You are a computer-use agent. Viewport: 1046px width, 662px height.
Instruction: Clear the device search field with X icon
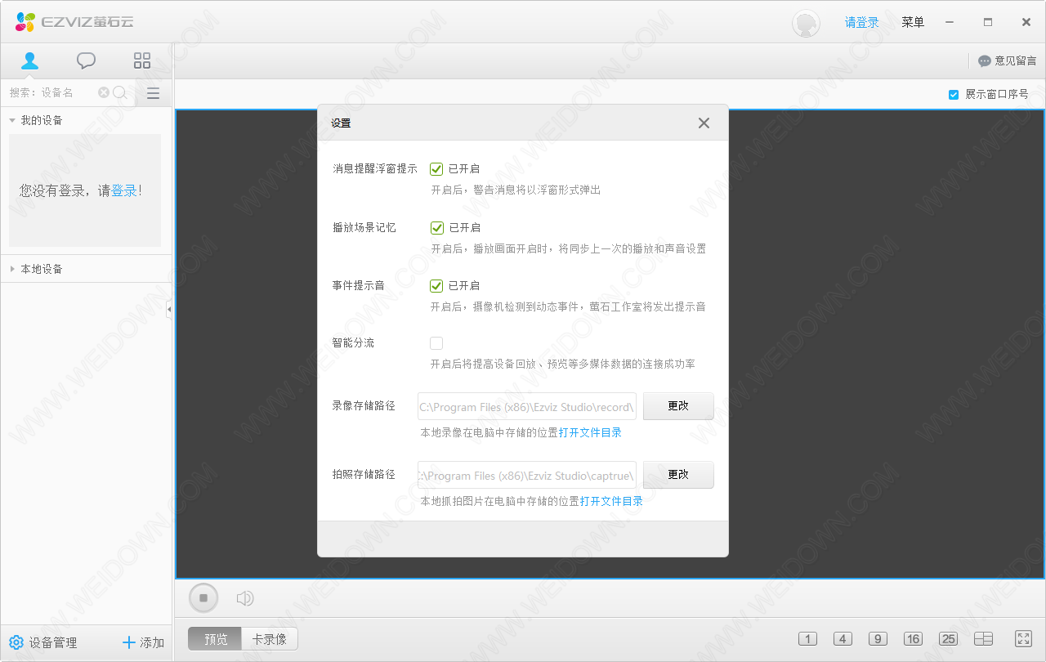point(104,92)
